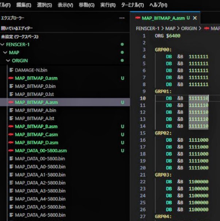Click line number 1 in the gutter
The width and height of the screenshot is (220, 221).
click(x=144, y=36)
